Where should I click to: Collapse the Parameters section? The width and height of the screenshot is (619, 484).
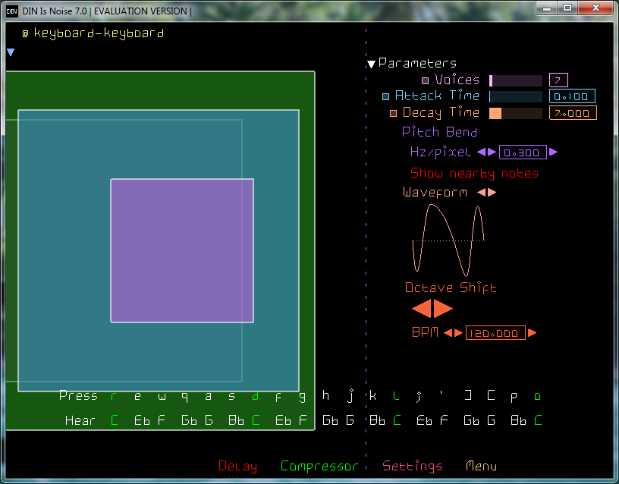pos(371,64)
